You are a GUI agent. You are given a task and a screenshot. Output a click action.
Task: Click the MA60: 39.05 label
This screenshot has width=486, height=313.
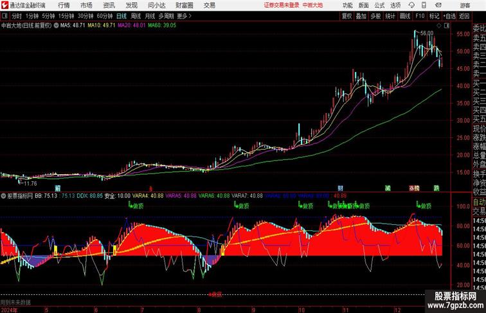pyautogui.click(x=162, y=26)
